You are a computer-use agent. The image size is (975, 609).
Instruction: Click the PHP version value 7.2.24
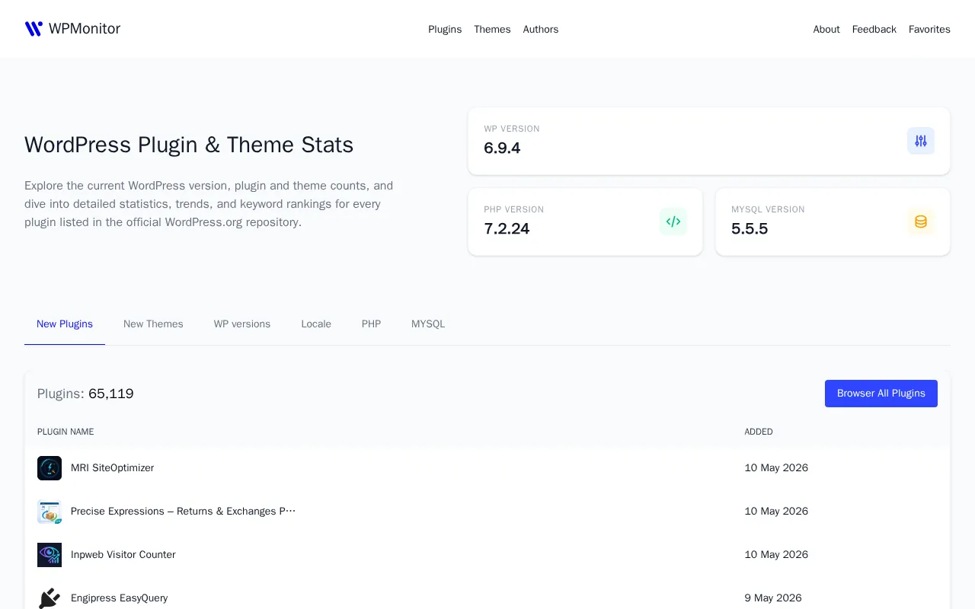507,228
